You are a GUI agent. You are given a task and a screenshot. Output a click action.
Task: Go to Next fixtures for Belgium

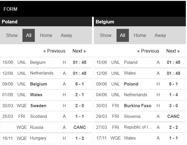173,51
